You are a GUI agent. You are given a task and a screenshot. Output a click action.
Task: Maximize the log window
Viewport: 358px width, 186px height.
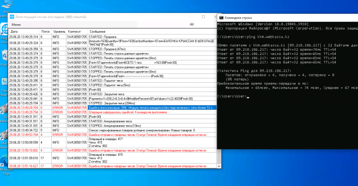click(203, 17)
